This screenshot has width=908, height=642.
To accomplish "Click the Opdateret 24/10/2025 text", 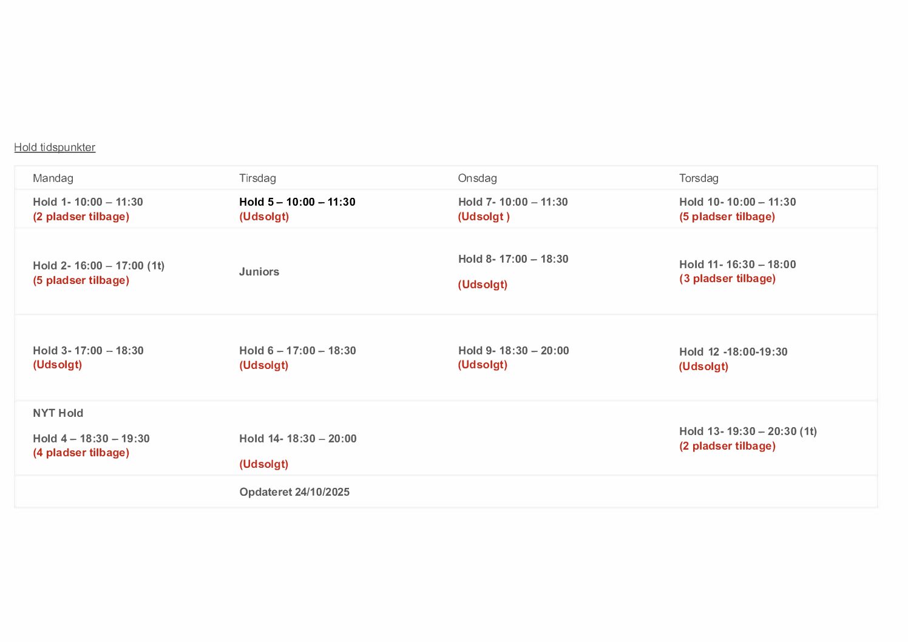I will [x=294, y=492].
